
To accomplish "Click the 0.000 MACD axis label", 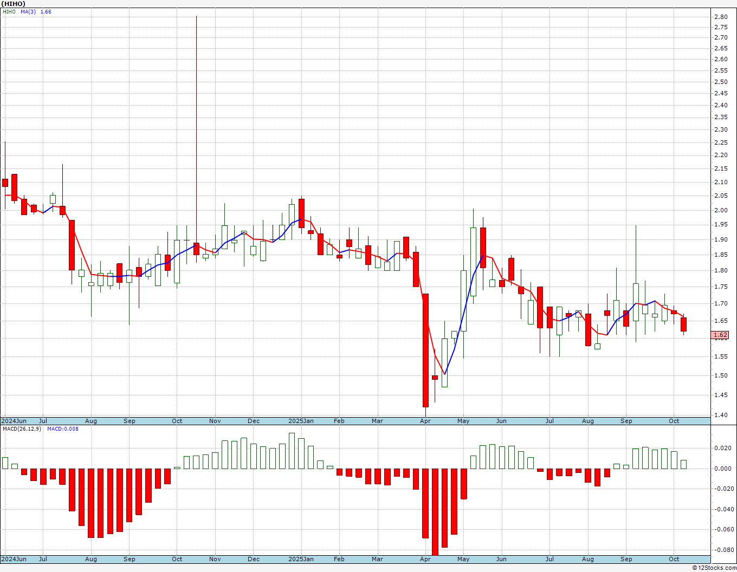I will pos(723,469).
